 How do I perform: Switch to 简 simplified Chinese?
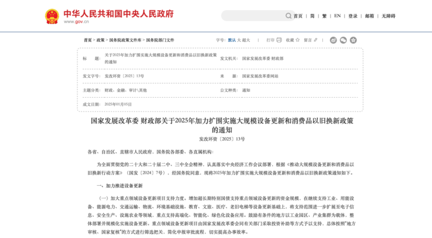pos(312,16)
